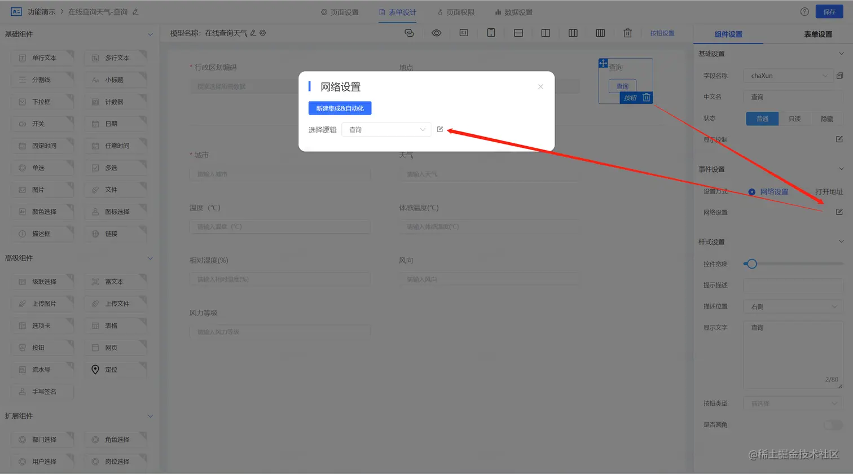Click the trash icon in the design toolbar
Image resolution: width=853 pixels, height=474 pixels.
pos(627,33)
